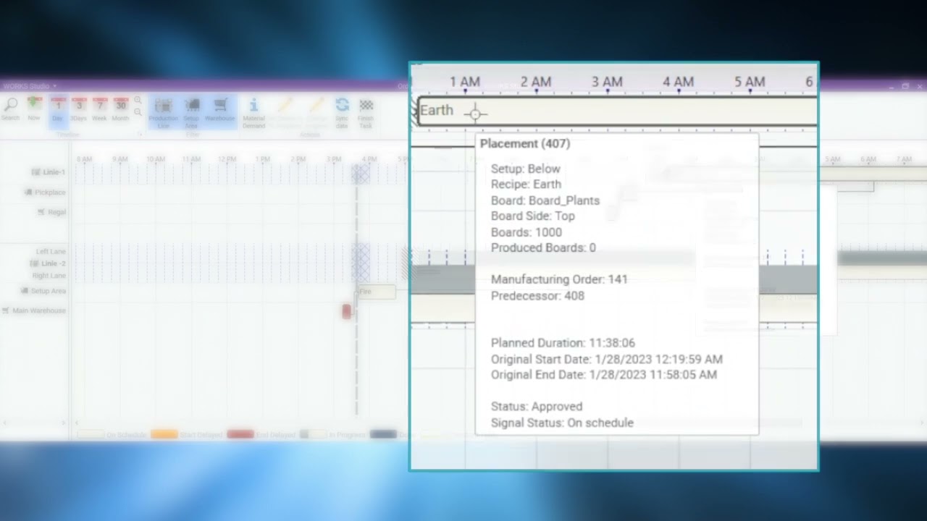Click the Recipe: Earth text
Image resolution: width=927 pixels, height=521 pixels.
[526, 184]
